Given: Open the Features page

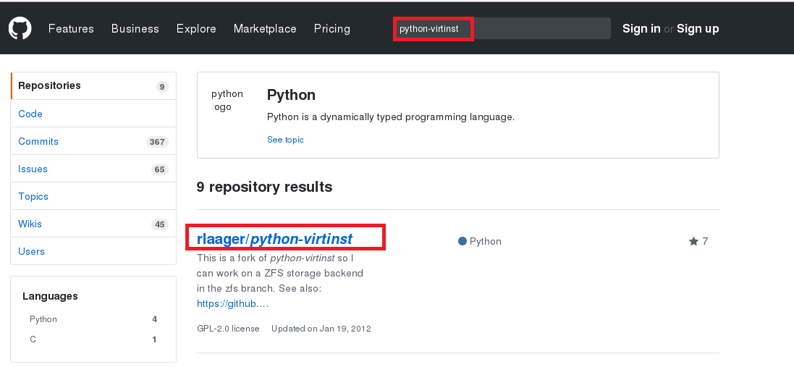Looking at the screenshot, I should coord(71,29).
